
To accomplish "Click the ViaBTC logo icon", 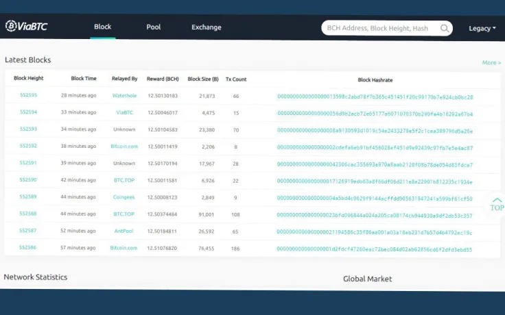I will pyautogui.click(x=10, y=26).
